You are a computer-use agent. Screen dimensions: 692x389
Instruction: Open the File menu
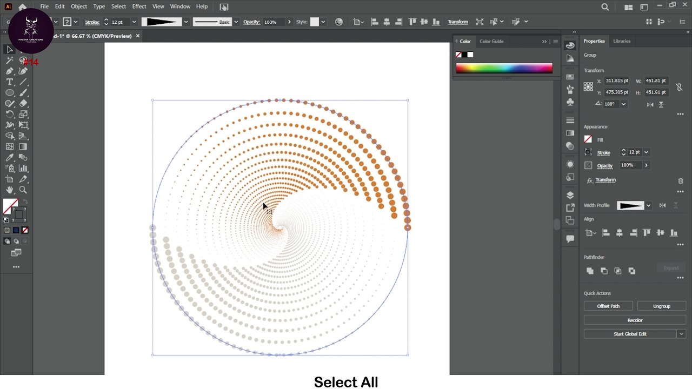pyautogui.click(x=44, y=6)
